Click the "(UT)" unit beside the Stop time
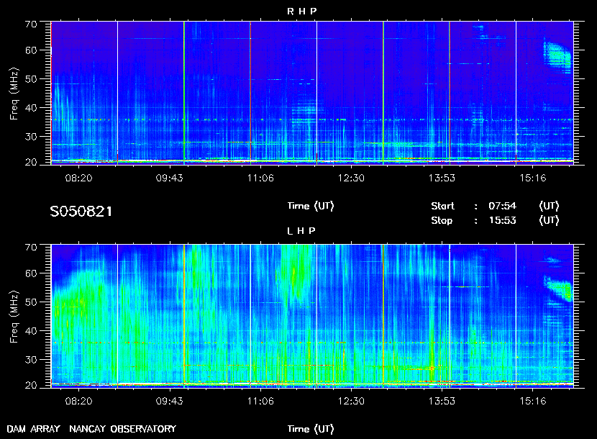The width and height of the screenshot is (597, 439). 549,221
